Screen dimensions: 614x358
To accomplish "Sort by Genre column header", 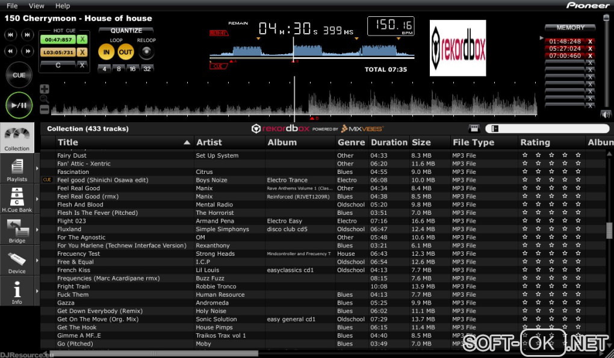I will click(352, 143).
